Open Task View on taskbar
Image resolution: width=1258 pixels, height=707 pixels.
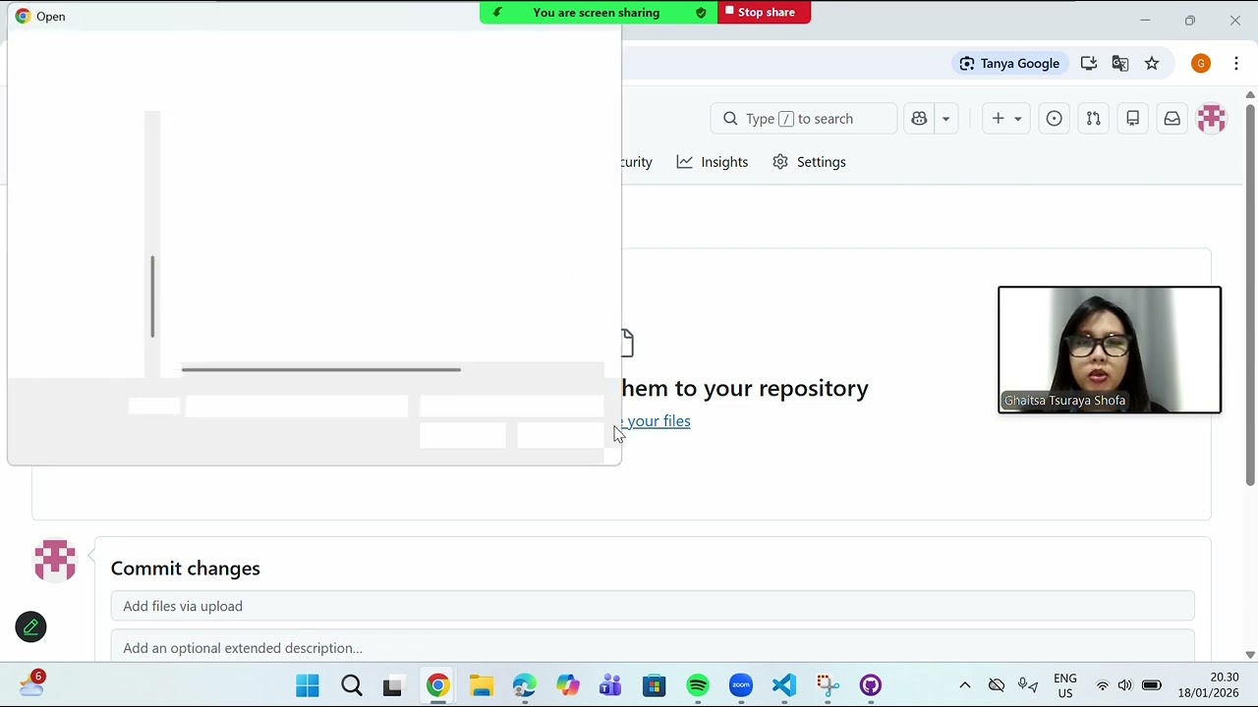point(392,685)
